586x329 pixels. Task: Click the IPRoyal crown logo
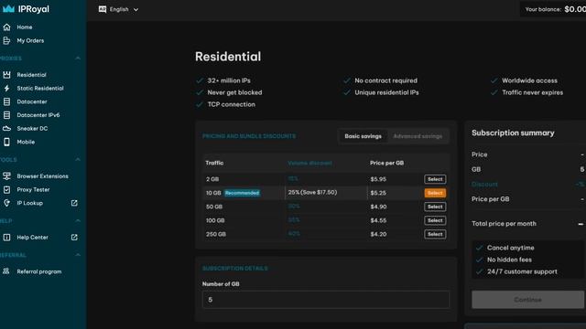pos(8,9)
